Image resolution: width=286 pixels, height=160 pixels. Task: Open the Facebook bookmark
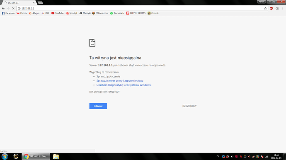pos(8,13)
